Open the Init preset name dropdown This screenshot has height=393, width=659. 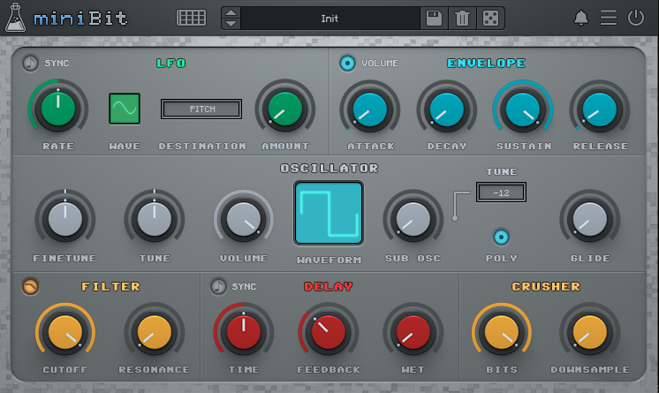(x=329, y=19)
